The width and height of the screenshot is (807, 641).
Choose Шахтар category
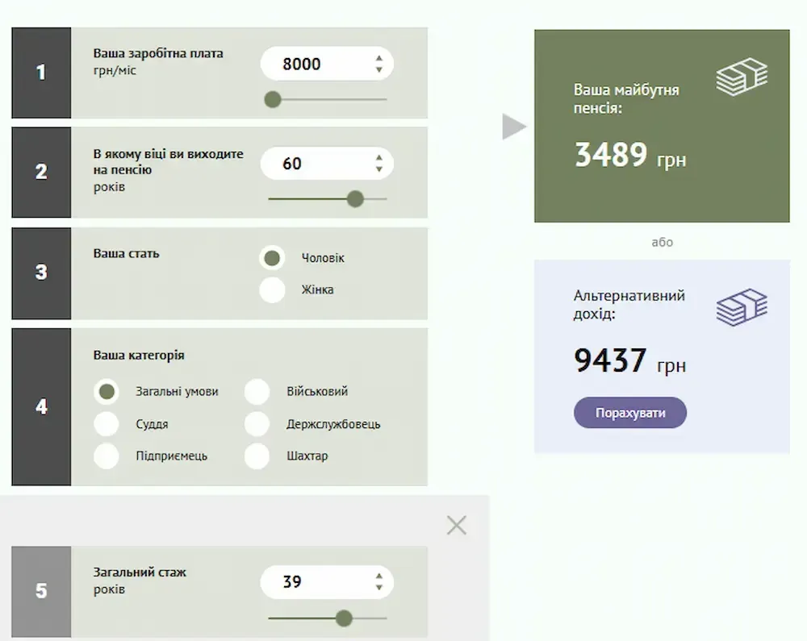(x=257, y=456)
